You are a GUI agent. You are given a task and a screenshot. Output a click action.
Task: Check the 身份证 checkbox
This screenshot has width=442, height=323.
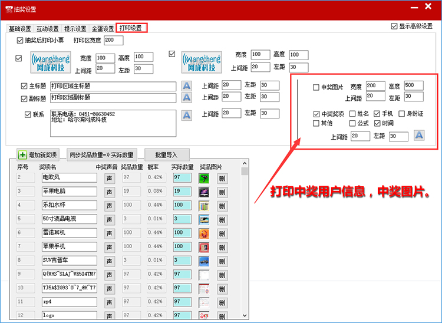(x=402, y=114)
